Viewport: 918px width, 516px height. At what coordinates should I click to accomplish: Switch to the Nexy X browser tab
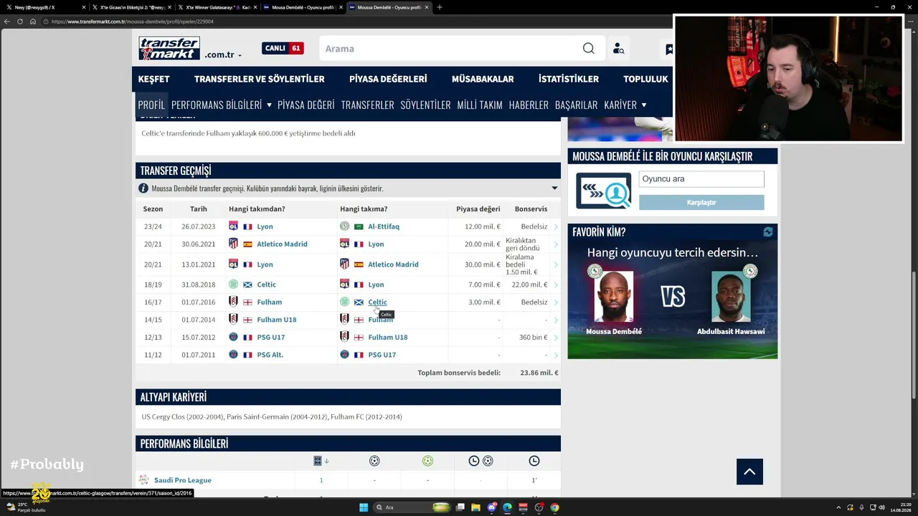[x=43, y=7]
